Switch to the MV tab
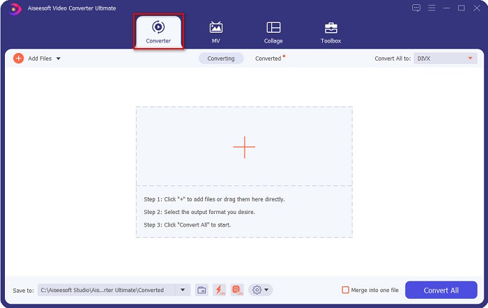 215,32
